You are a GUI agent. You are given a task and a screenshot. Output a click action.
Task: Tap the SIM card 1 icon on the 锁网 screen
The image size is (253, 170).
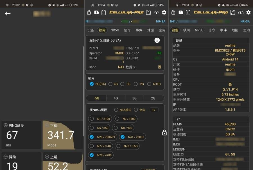(96, 12)
